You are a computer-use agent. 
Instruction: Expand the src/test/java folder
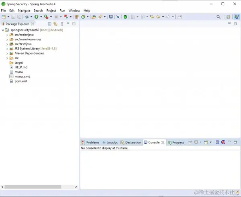tap(7, 44)
